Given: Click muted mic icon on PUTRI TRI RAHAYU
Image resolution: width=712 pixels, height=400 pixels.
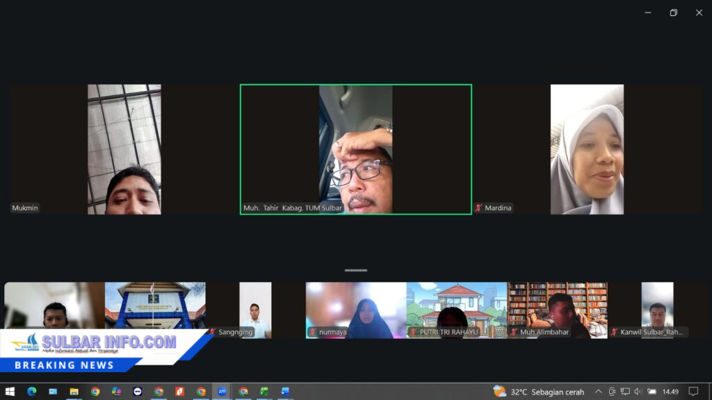Looking at the screenshot, I should 413,332.
